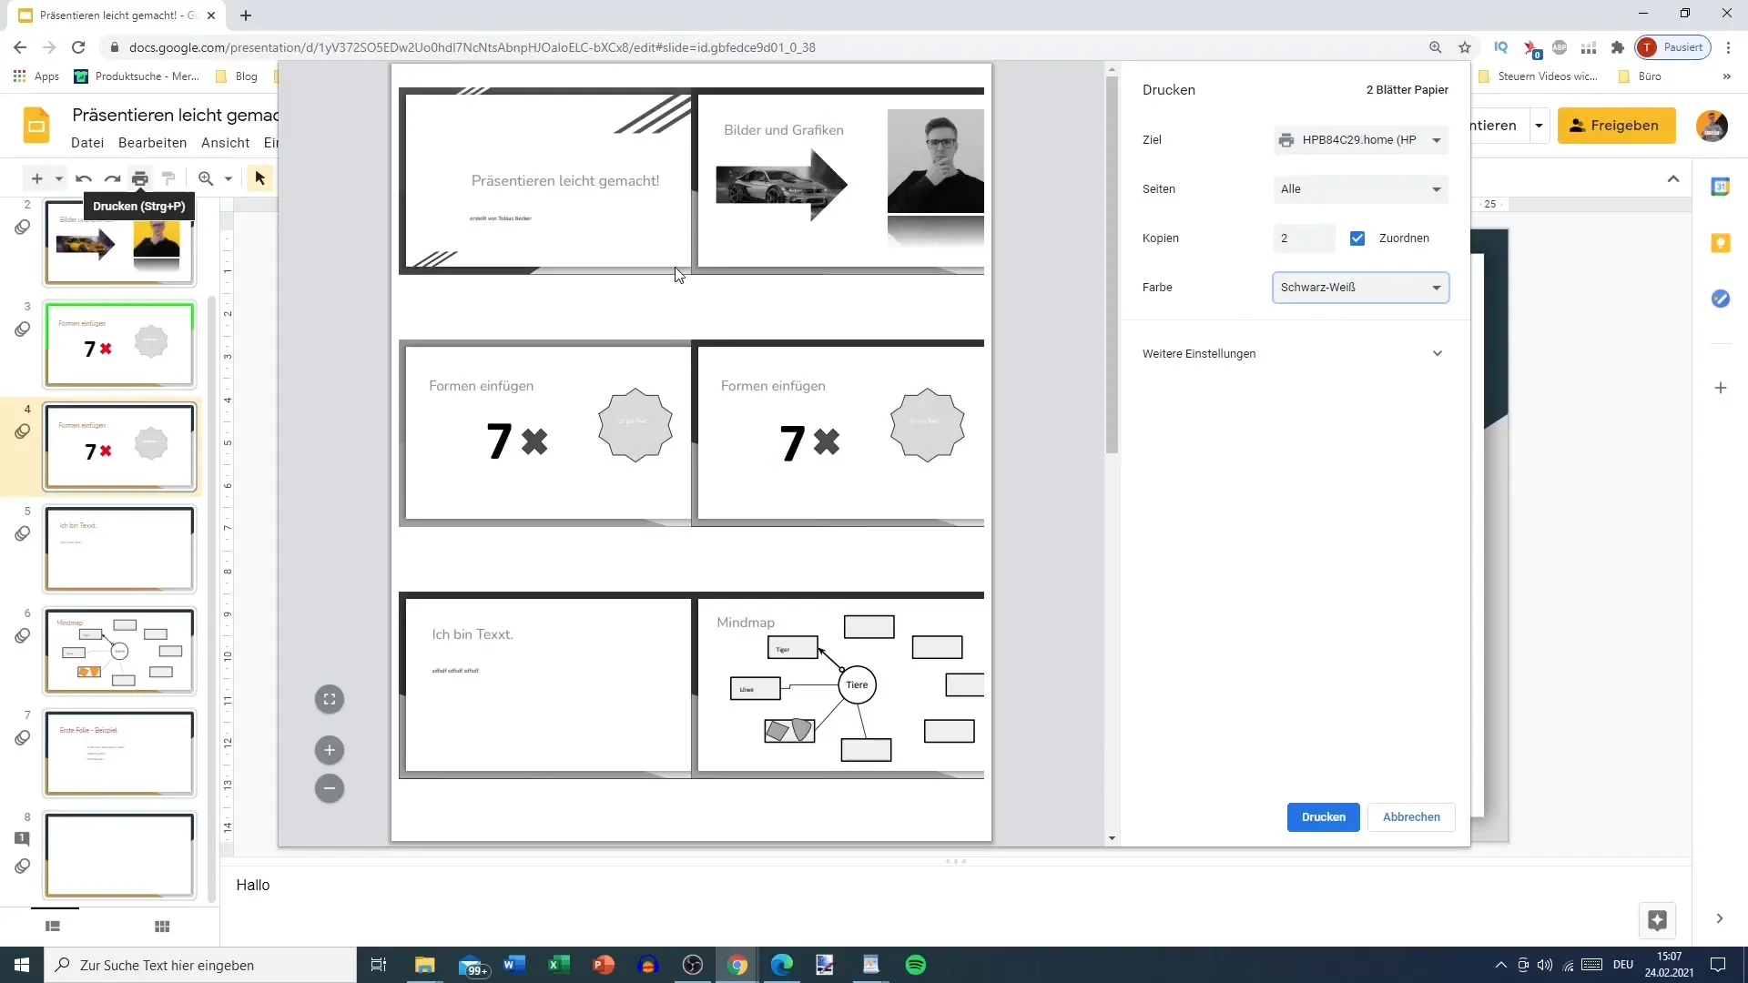Click the Windows search box
The image size is (1748, 983).
coord(200,965)
